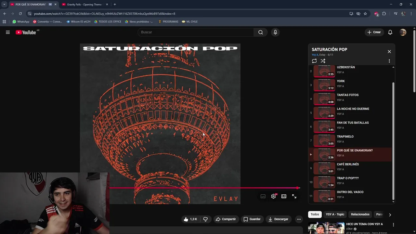Download the video with Descargar
This screenshot has width=416, height=234.
(278, 219)
